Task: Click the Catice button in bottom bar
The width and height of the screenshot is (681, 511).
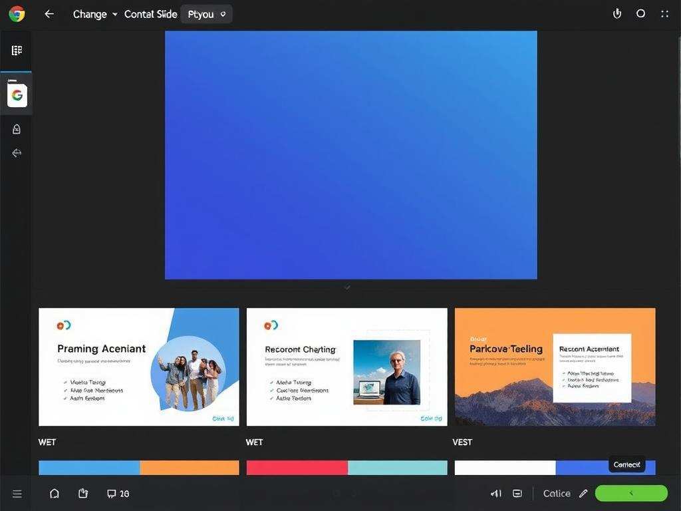Action: tap(556, 494)
